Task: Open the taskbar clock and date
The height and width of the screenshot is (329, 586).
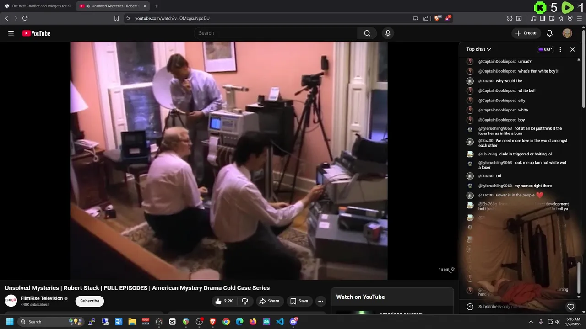Action: coord(573,322)
